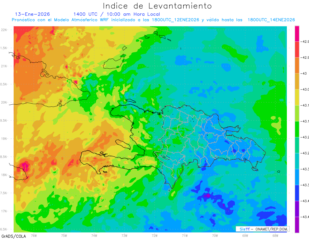Click the "76W" longitude label
309x239 pixels.
[34, 235]
